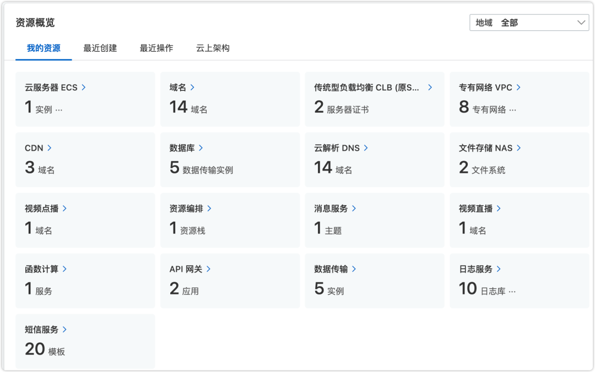595x372 pixels.
Task: Click the 1 域名 count under 视频直播
Action: 473,228
